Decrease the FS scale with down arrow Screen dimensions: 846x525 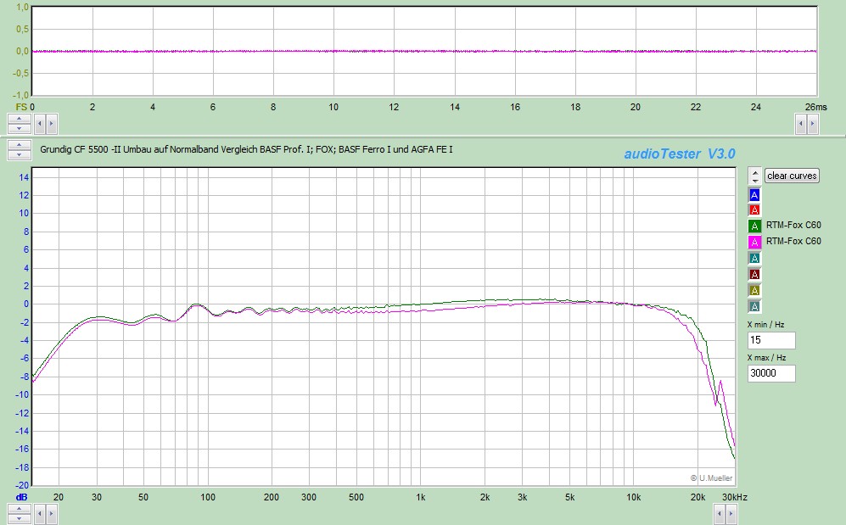click(x=20, y=128)
